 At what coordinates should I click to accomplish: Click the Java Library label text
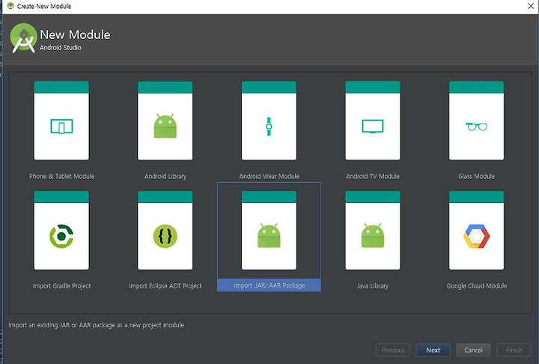pyautogui.click(x=373, y=286)
